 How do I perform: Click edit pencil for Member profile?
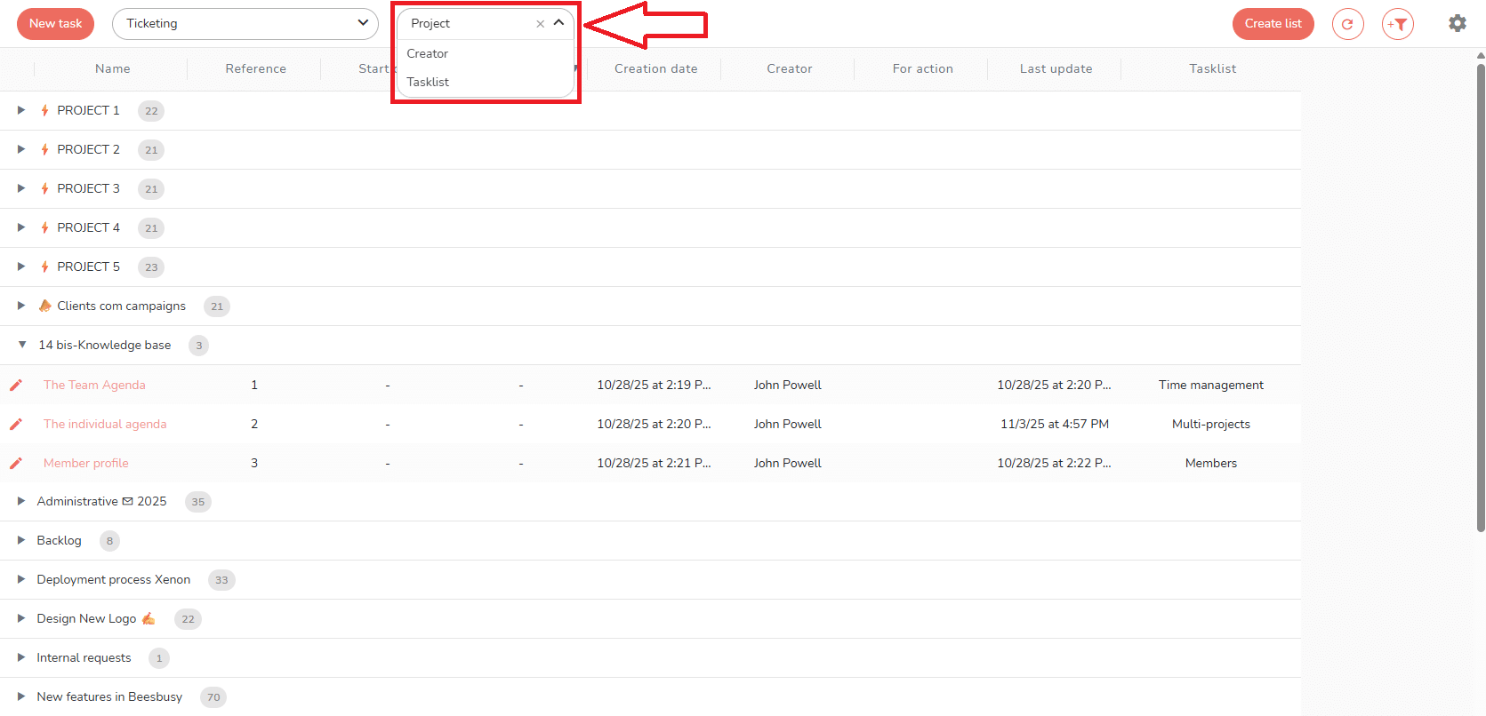[x=15, y=463]
